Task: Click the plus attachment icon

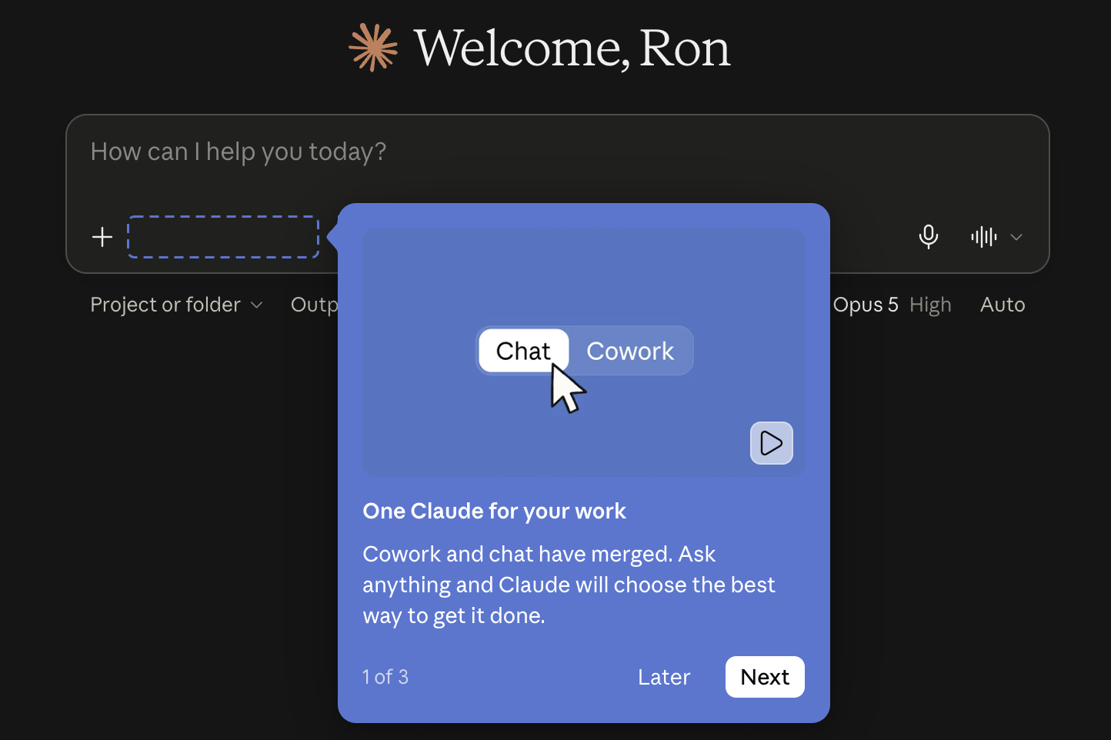Action: [102, 237]
